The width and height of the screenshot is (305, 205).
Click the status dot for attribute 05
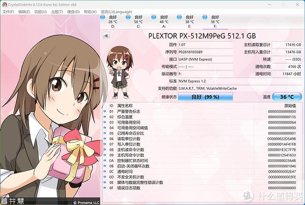(105, 133)
